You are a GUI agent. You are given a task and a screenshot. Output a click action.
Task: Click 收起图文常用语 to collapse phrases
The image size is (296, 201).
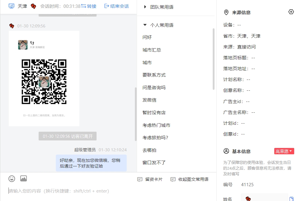(189, 179)
